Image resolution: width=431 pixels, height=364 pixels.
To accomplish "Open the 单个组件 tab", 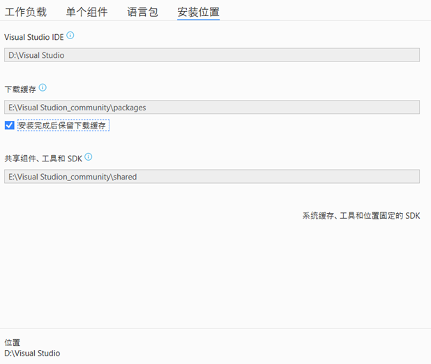I will point(86,12).
